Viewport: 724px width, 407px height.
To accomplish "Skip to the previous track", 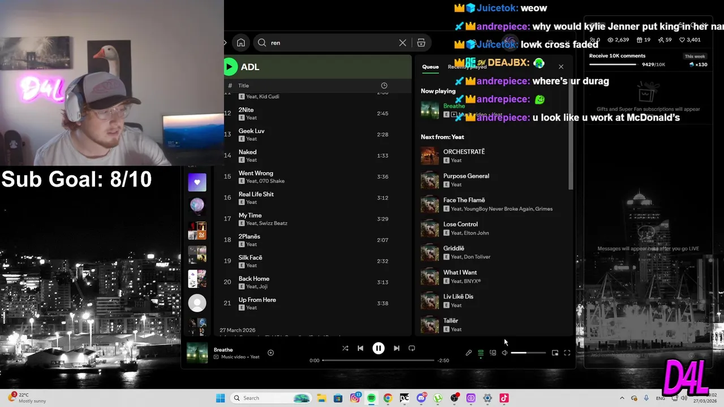I will coord(360,348).
